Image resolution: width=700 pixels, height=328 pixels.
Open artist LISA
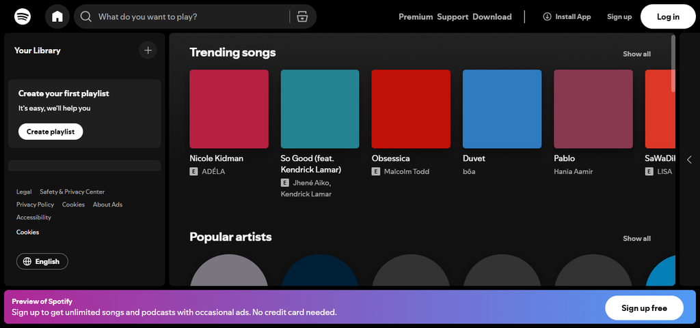(664, 171)
